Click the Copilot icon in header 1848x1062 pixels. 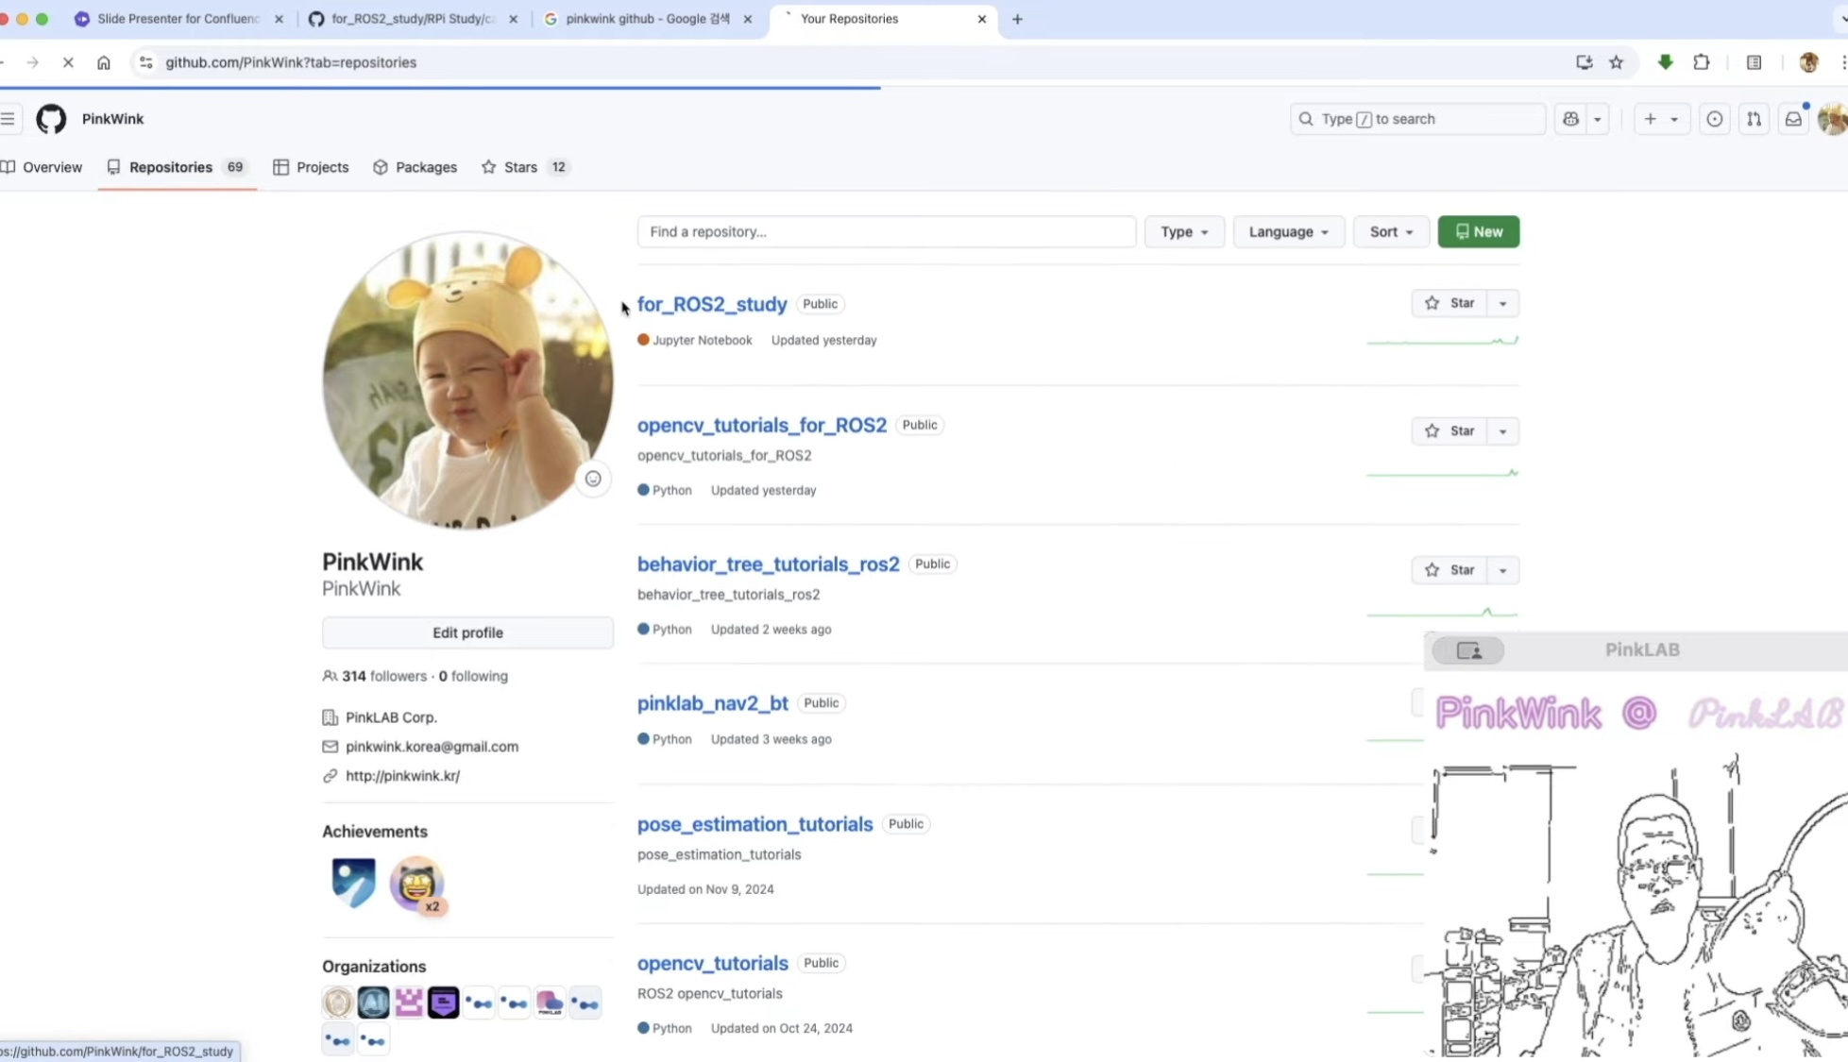[x=1570, y=119]
